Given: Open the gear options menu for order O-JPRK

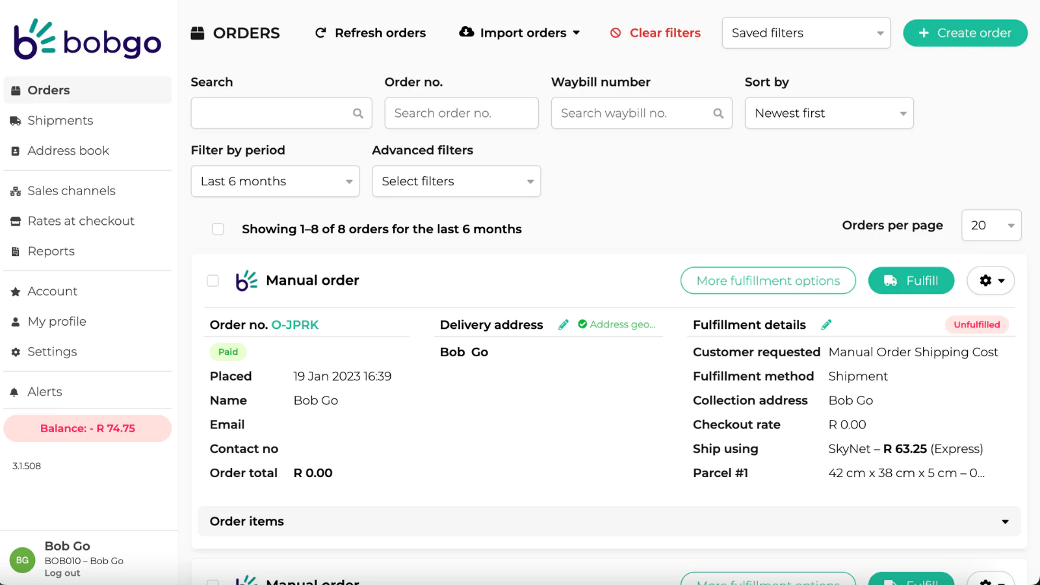Looking at the screenshot, I should click(991, 281).
